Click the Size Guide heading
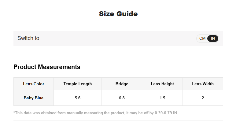This screenshot has width=229, height=140. tap(118, 14)
